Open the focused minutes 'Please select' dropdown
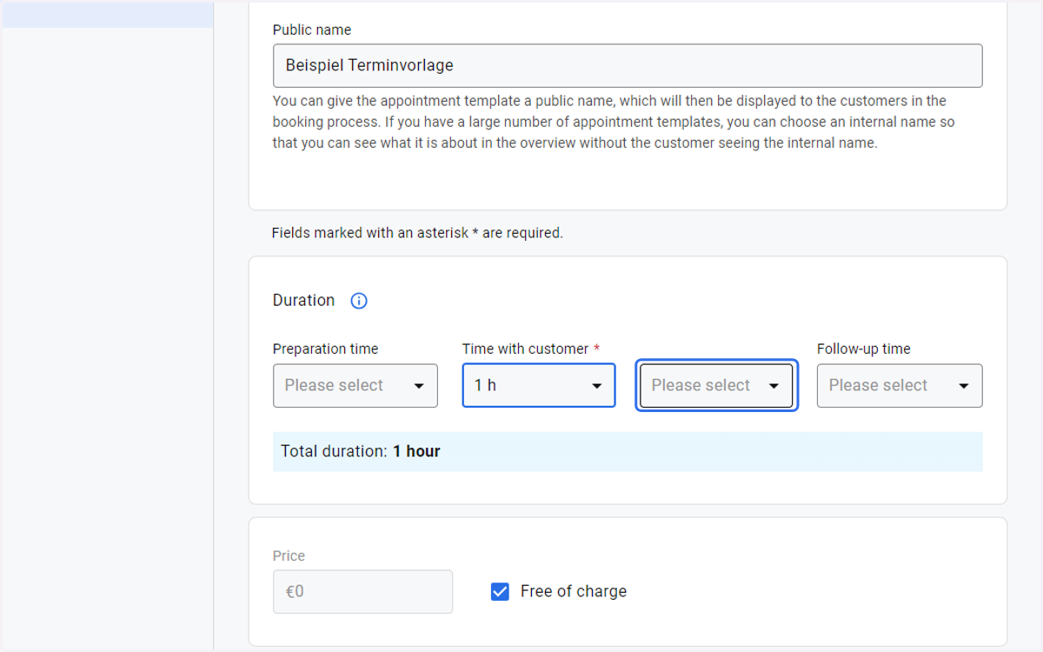 click(x=716, y=385)
